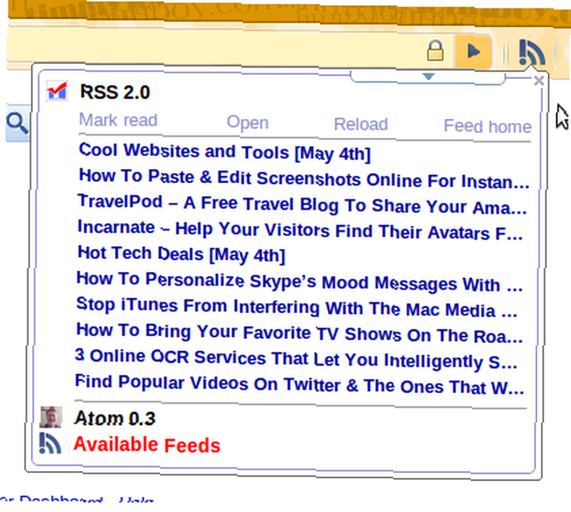Viewport: 571px width, 512px height.
Task: Open the Personalize Skype's Mood Messages article
Action: pos(299,281)
